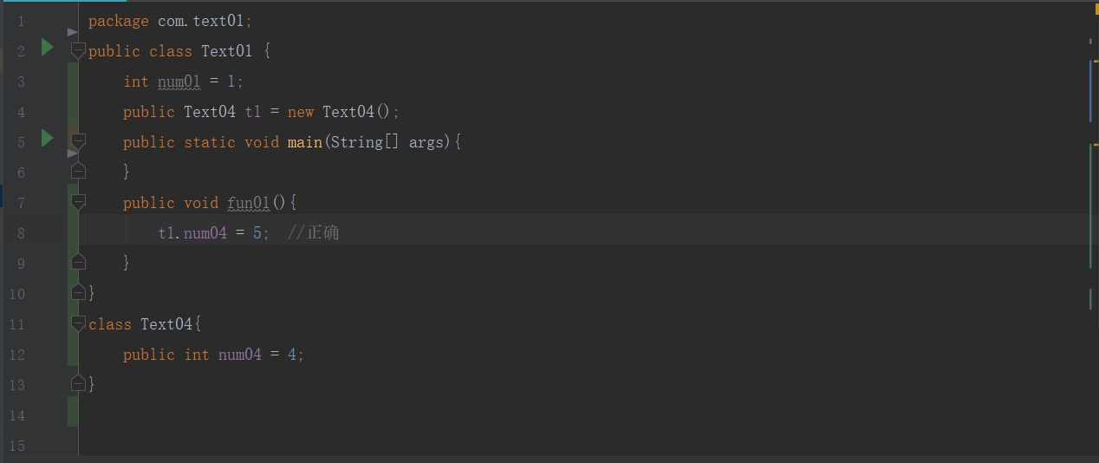Collapse the Text04 class fold marker
The width and height of the screenshot is (1099, 463).
click(78, 323)
